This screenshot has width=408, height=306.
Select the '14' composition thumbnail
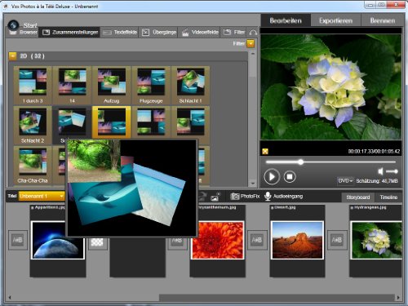72,86
